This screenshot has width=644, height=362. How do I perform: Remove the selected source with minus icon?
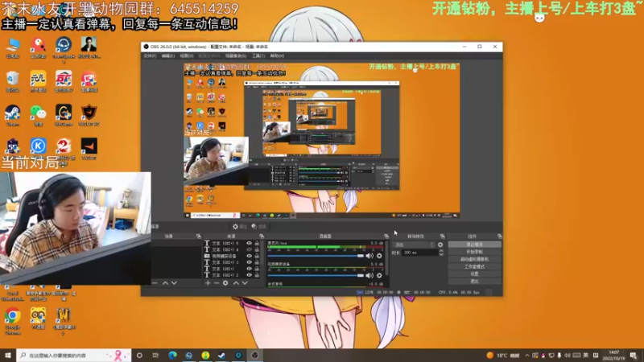point(217,283)
